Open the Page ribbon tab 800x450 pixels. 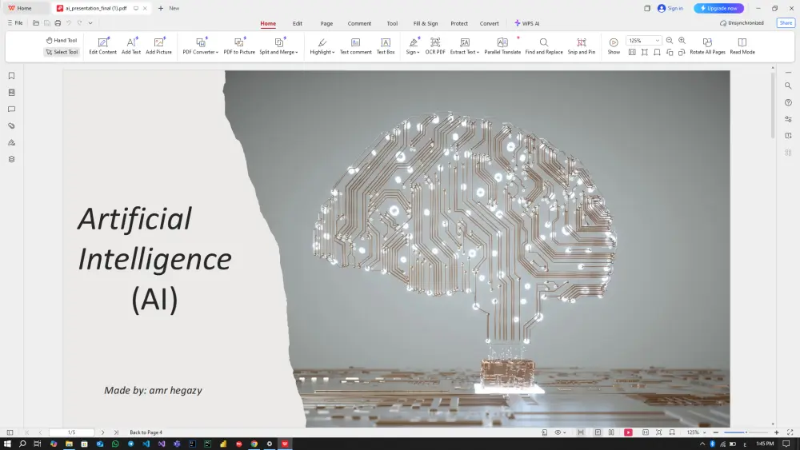tap(326, 23)
